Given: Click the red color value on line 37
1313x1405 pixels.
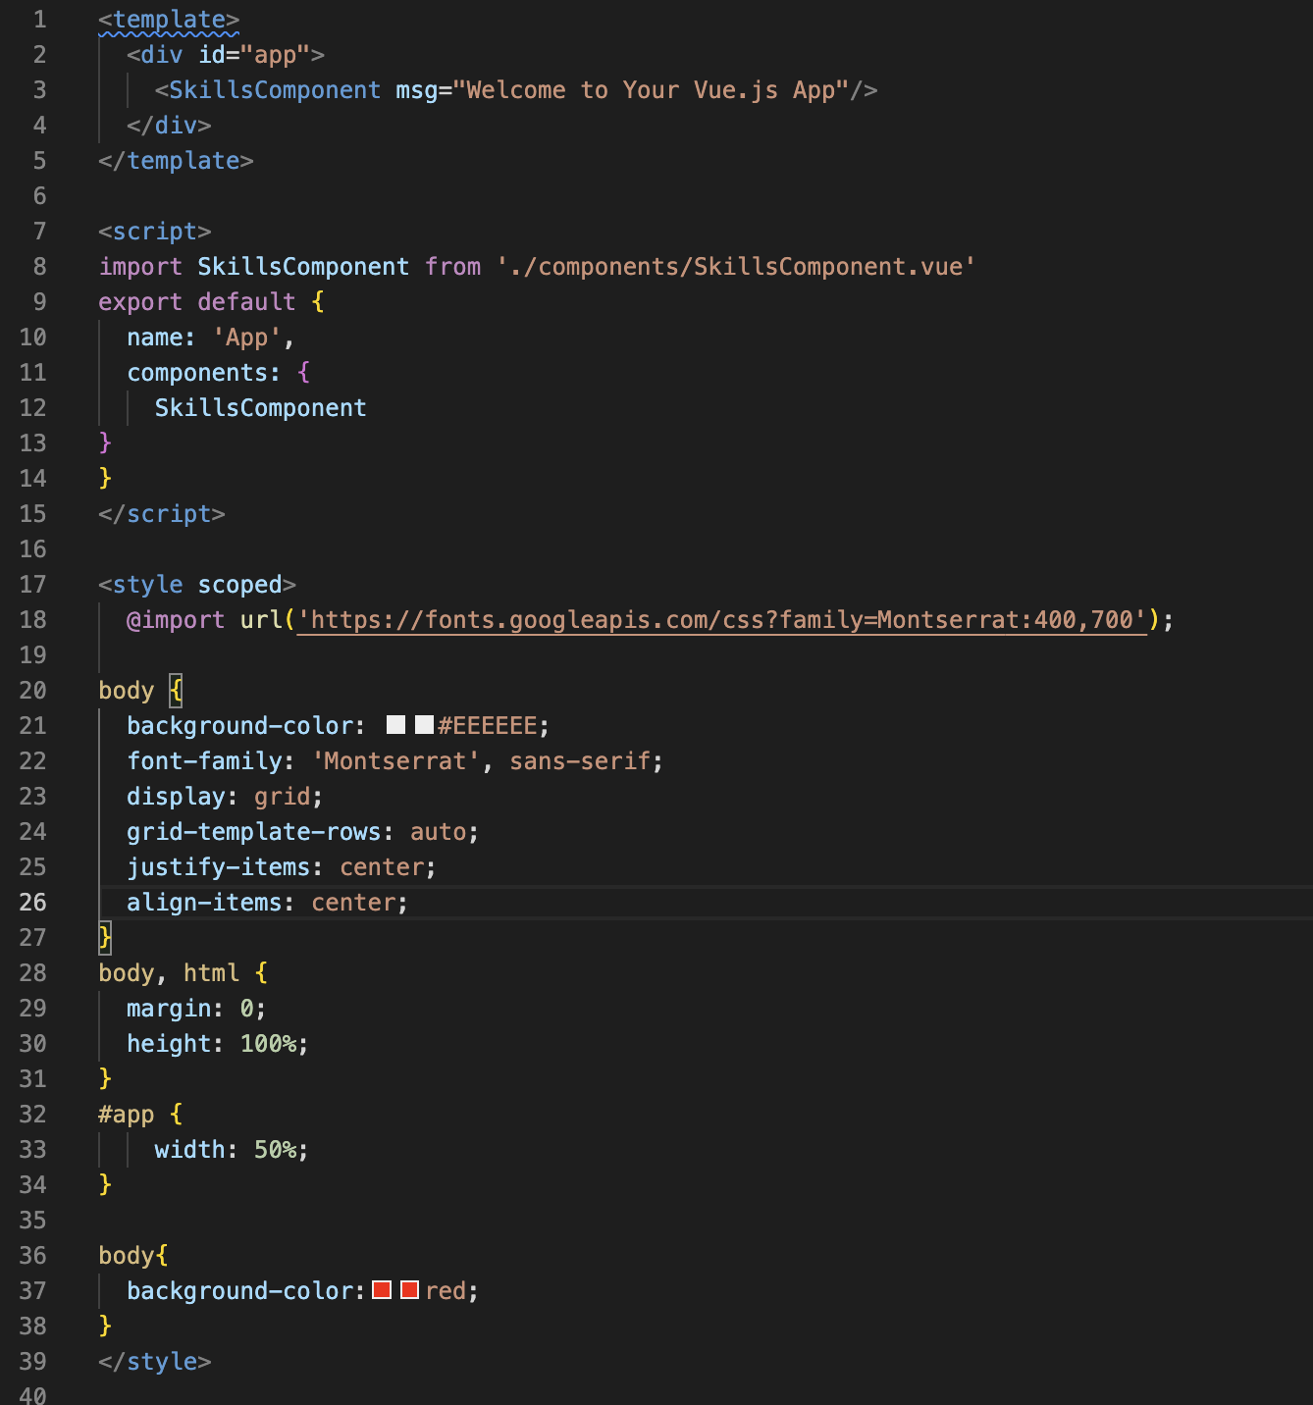Looking at the screenshot, I should point(446,1291).
